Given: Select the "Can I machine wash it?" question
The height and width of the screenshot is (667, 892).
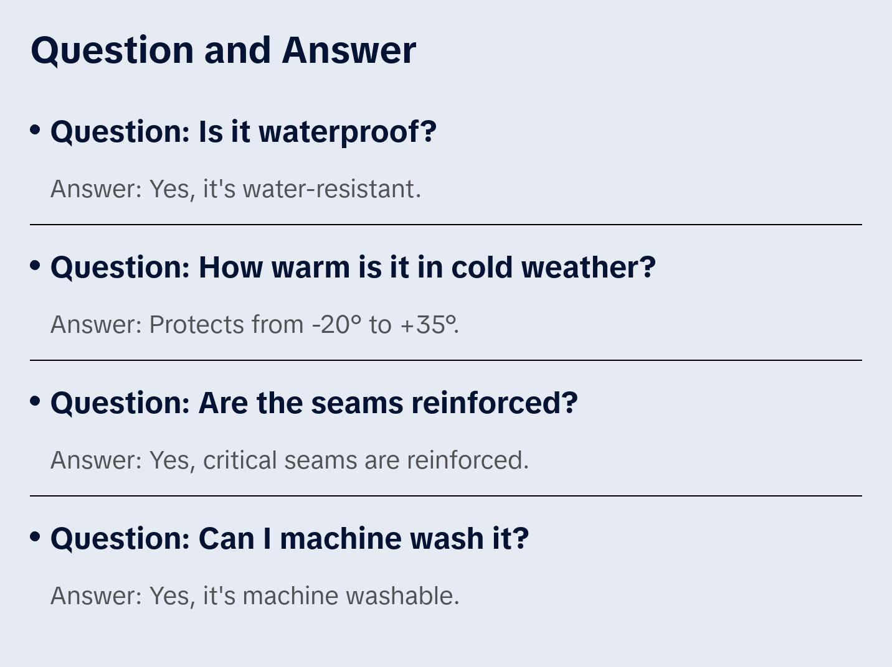Looking at the screenshot, I should pyautogui.click(x=290, y=539).
